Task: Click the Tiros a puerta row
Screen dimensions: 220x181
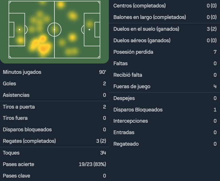Action: point(54,107)
